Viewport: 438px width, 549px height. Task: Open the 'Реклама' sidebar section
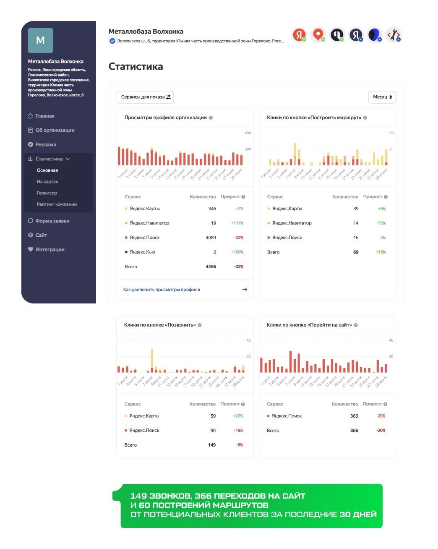[x=46, y=145]
